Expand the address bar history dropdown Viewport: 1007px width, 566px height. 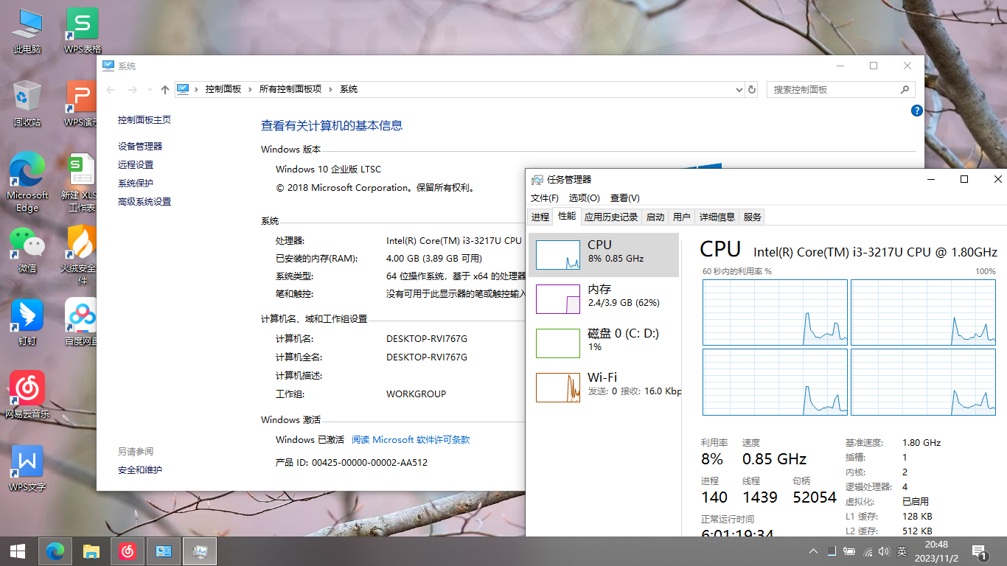[x=739, y=89]
